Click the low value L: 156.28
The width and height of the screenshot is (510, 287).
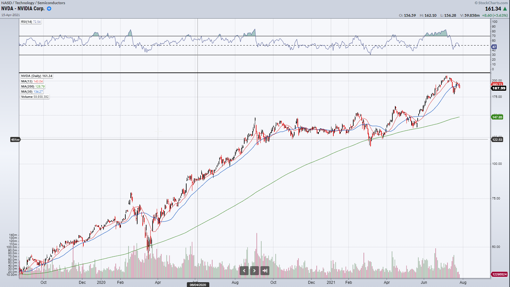(448, 15)
